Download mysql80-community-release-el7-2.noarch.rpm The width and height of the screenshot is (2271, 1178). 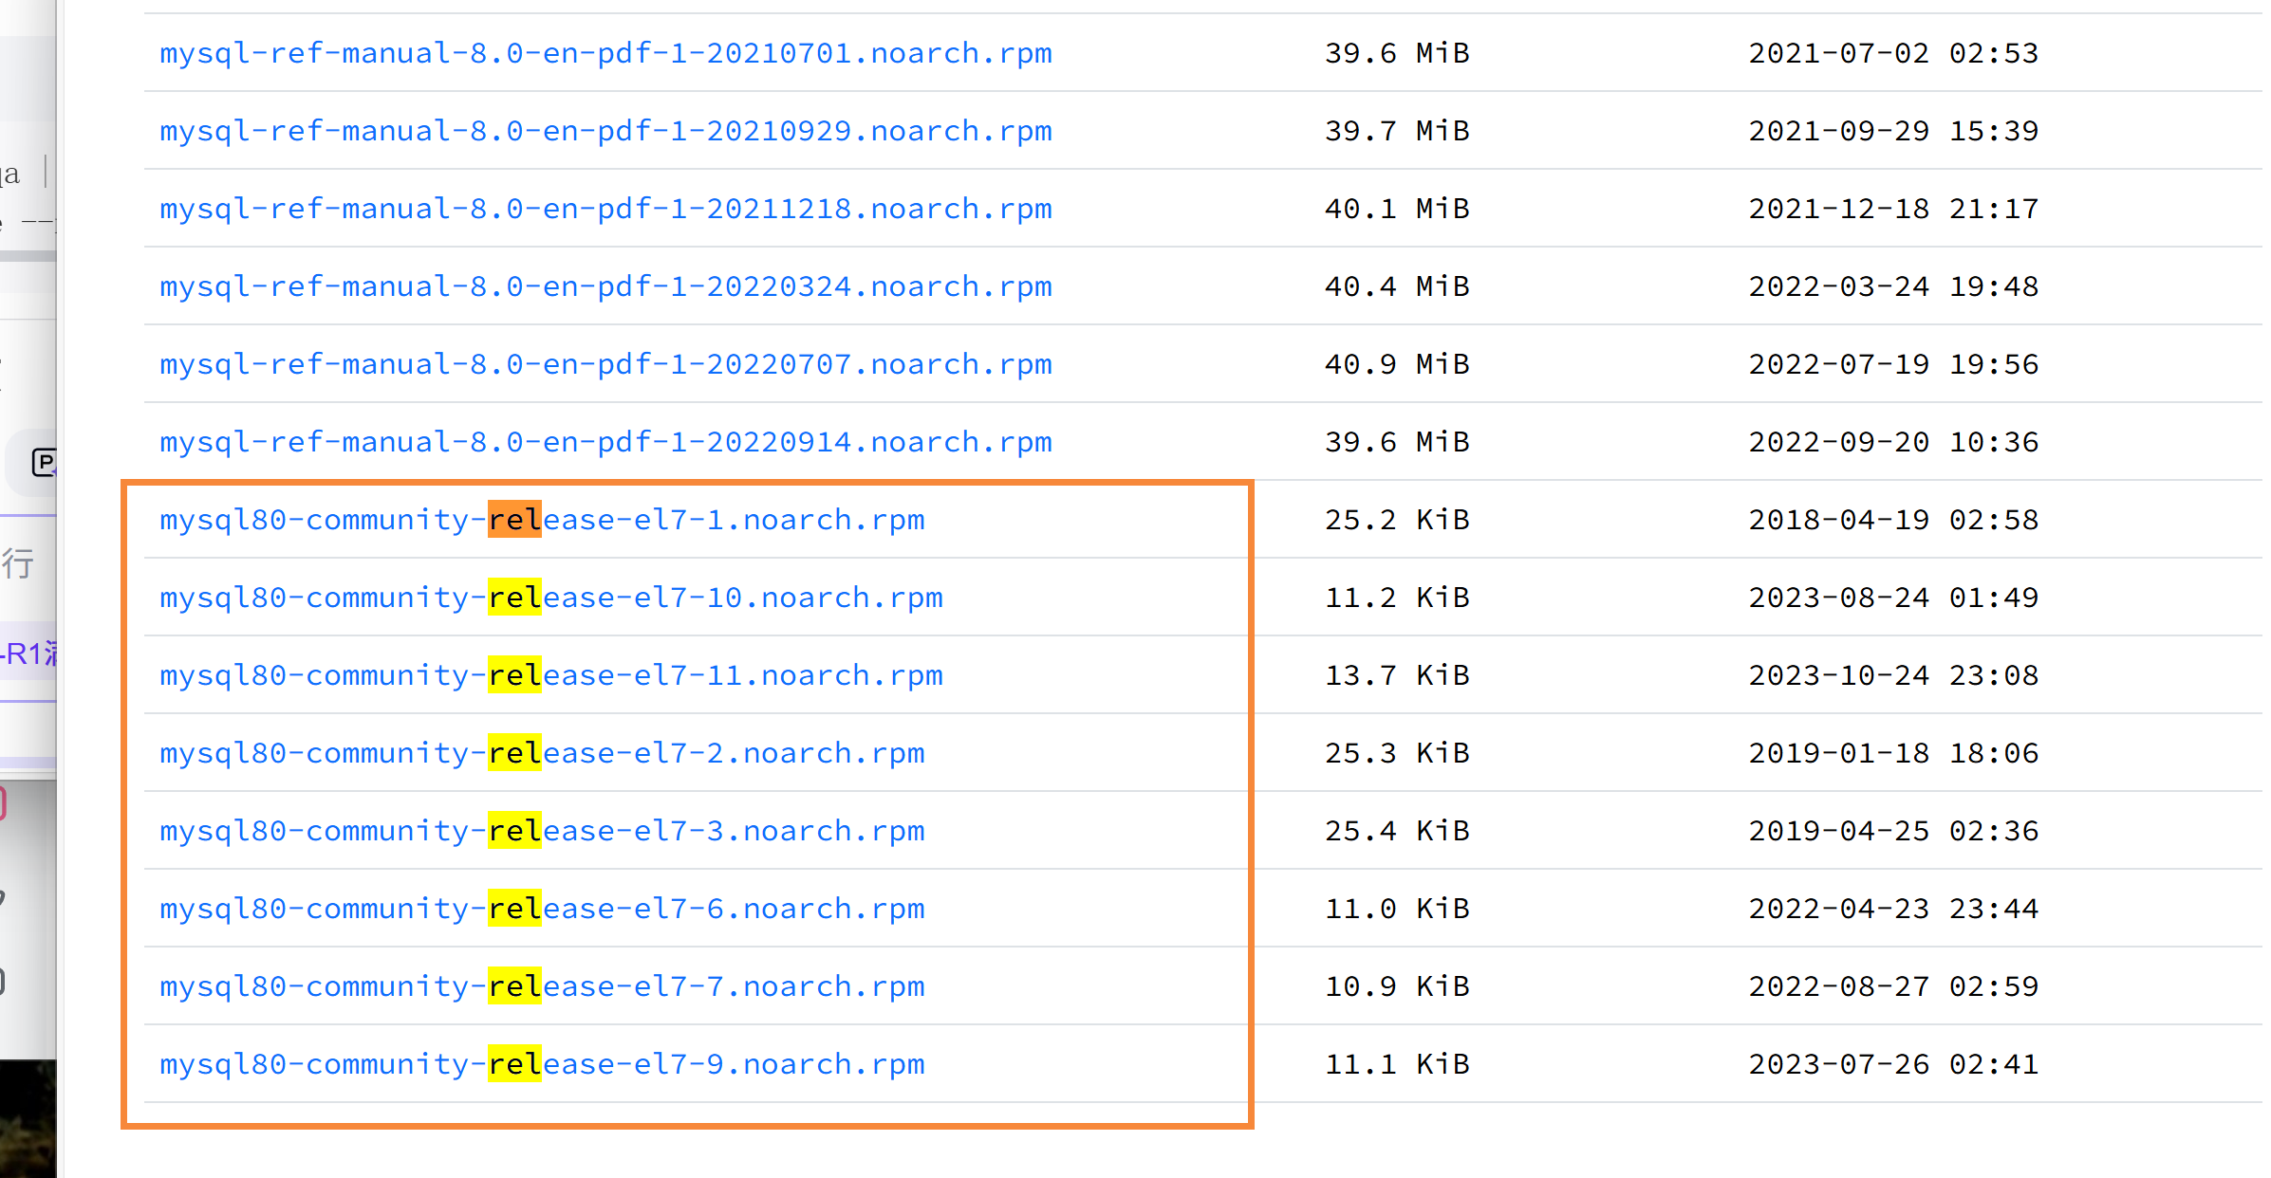(x=542, y=753)
